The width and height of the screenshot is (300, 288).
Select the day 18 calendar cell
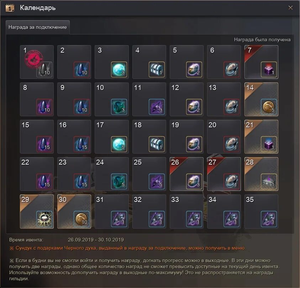click(149, 137)
